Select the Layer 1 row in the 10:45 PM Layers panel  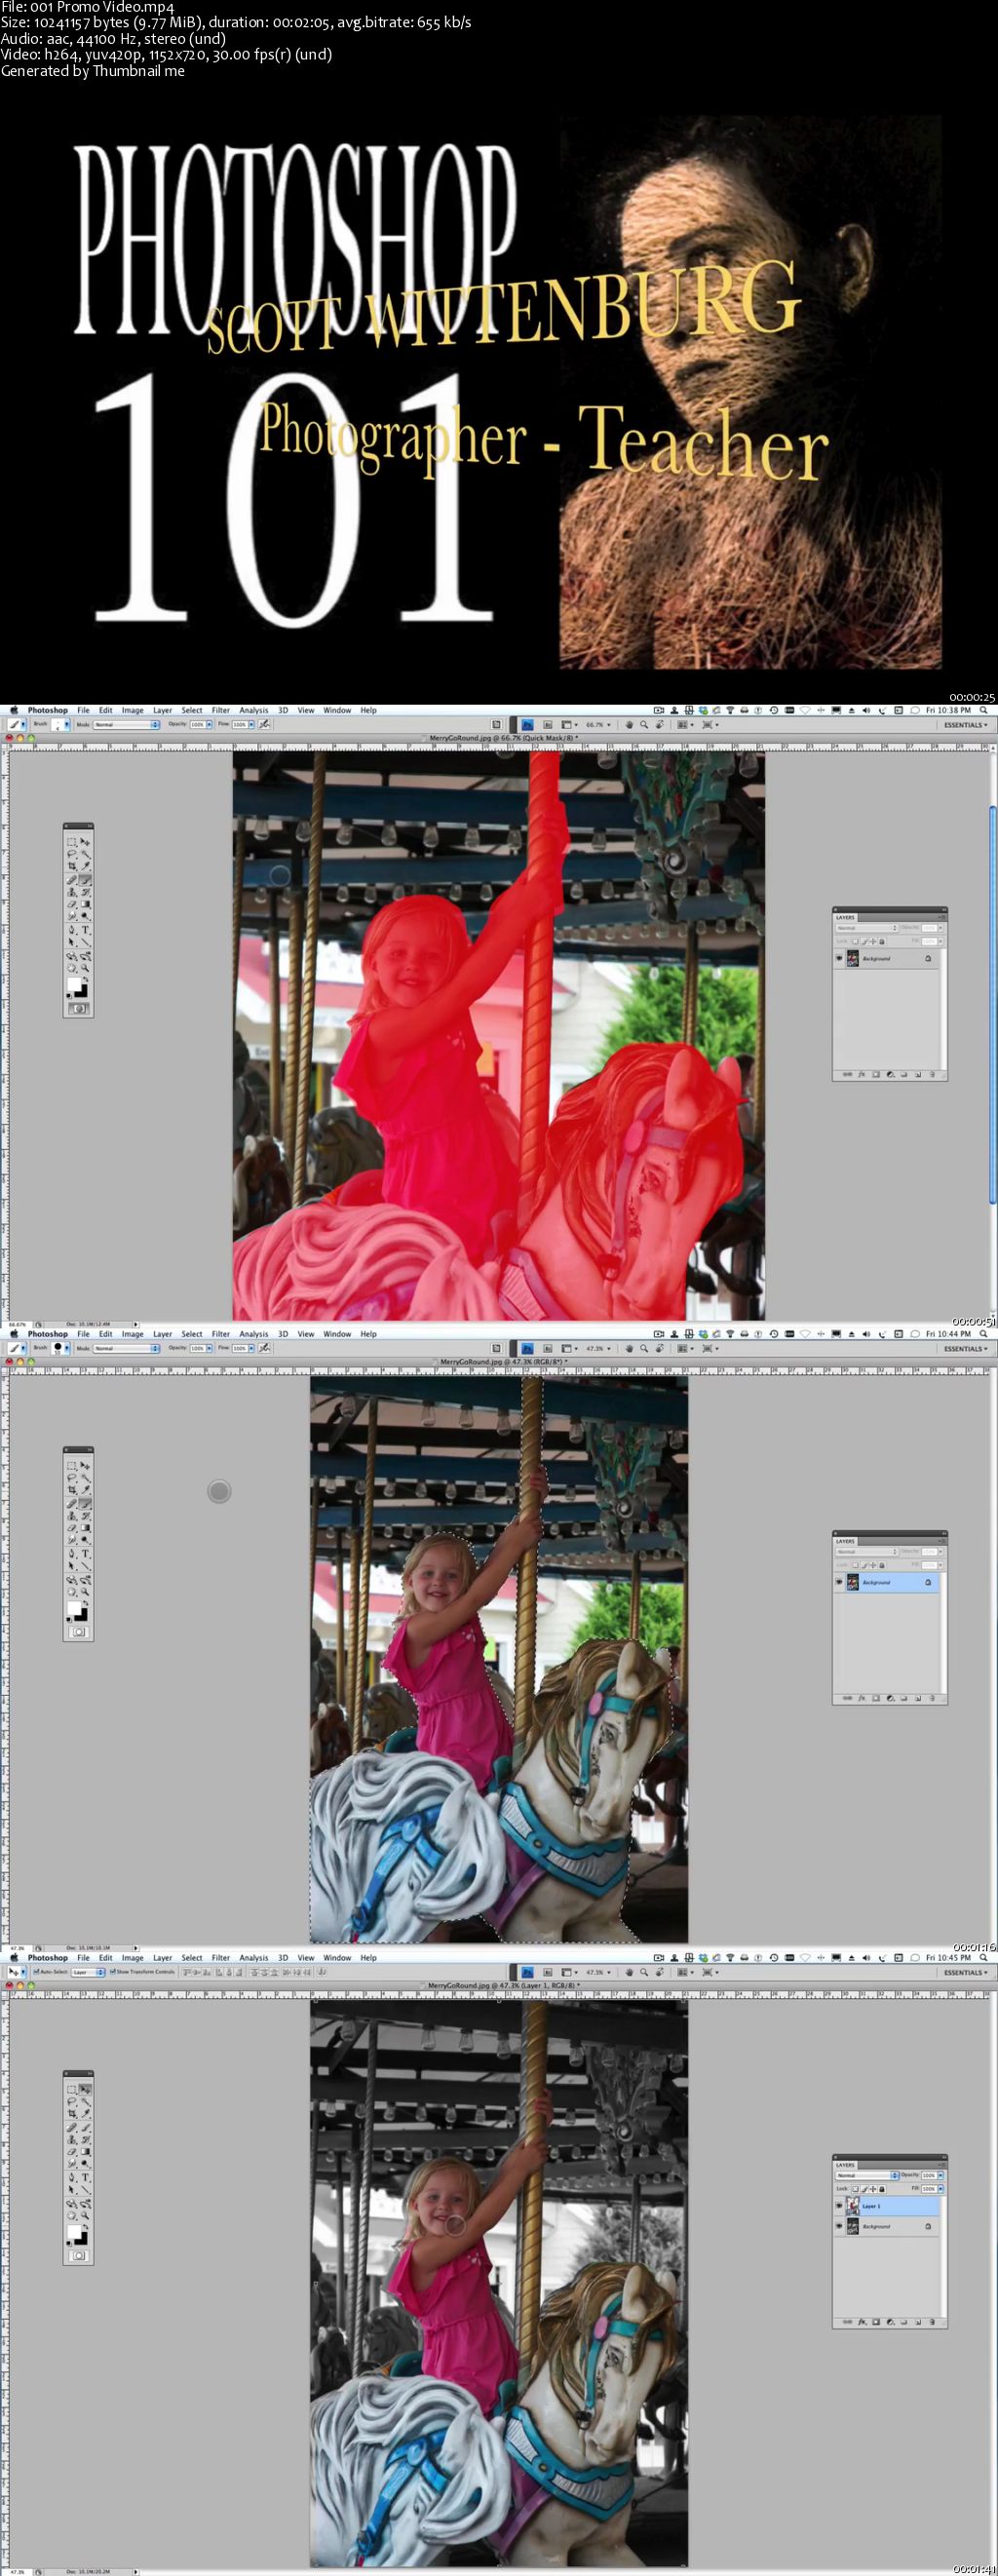[887, 2206]
